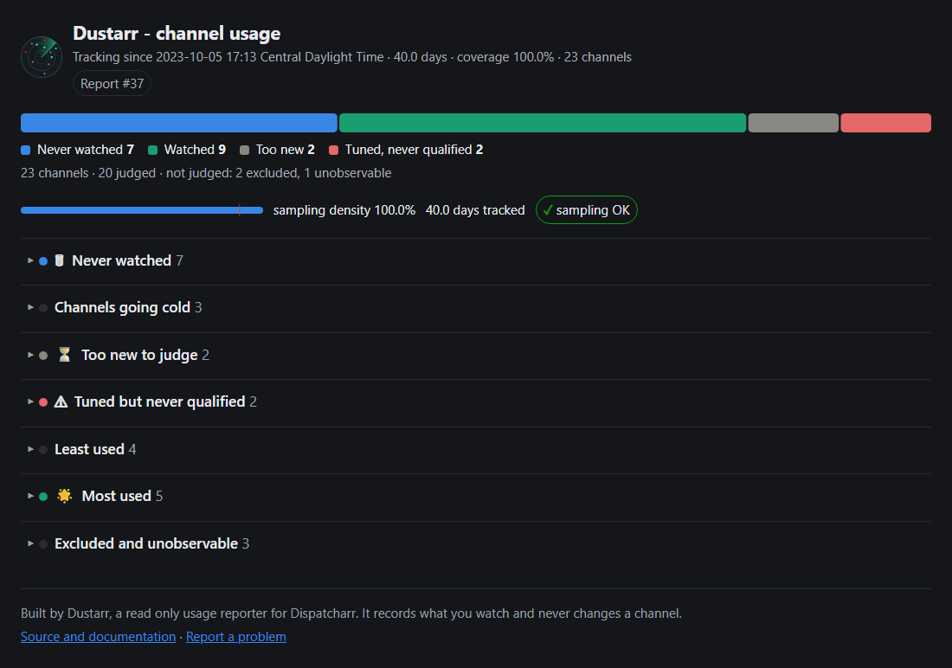This screenshot has width=952, height=668.
Task: Click the sun icon beside Most used
Action: 64,496
